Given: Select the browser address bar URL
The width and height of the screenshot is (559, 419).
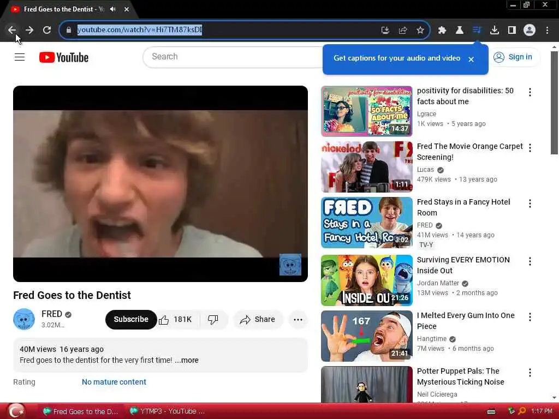Looking at the screenshot, I should coord(140,30).
